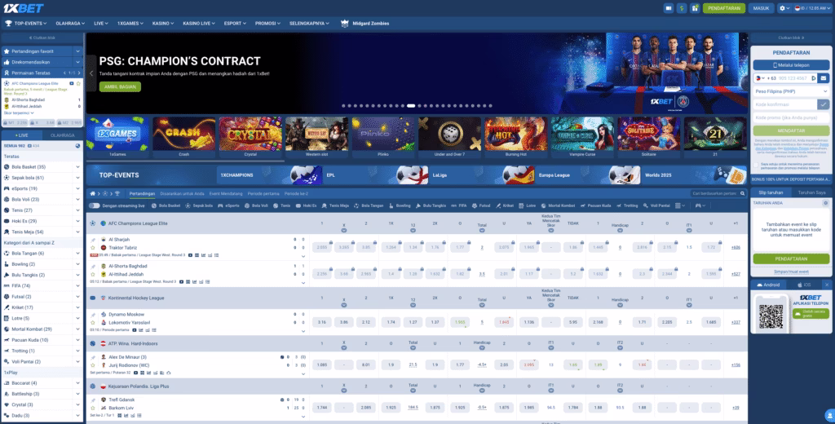Screen dimensions: 835x424
Task: Open the settings gear in header
Action: pos(784,8)
